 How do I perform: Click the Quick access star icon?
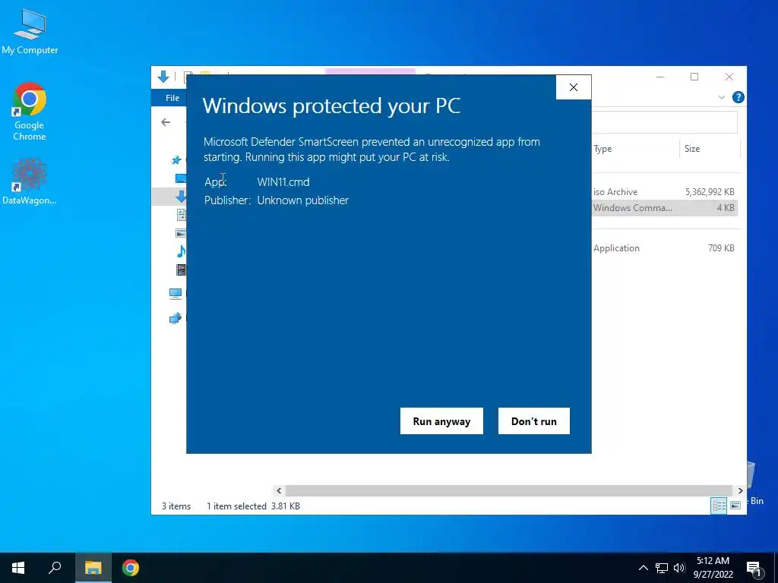tap(176, 160)
